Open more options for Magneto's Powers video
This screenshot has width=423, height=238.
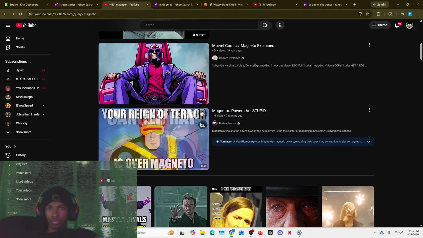click(x=369, y=110)
